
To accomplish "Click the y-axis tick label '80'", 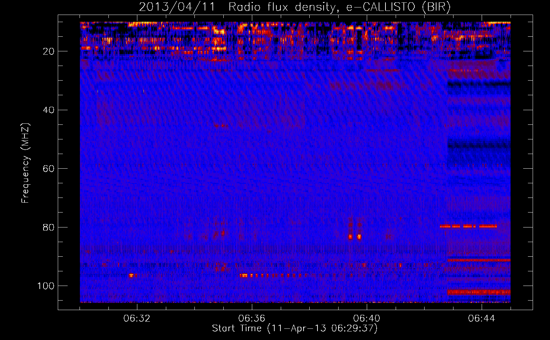I will (x=49, y=227).
